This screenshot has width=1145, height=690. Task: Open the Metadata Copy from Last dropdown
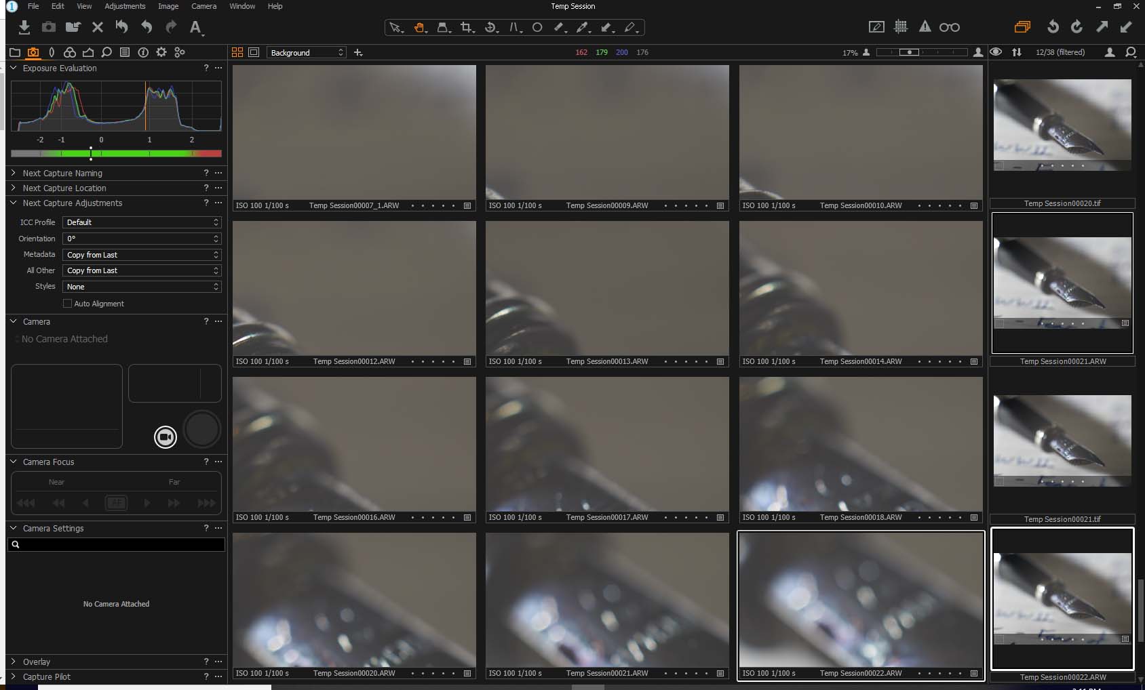[142, 255]
